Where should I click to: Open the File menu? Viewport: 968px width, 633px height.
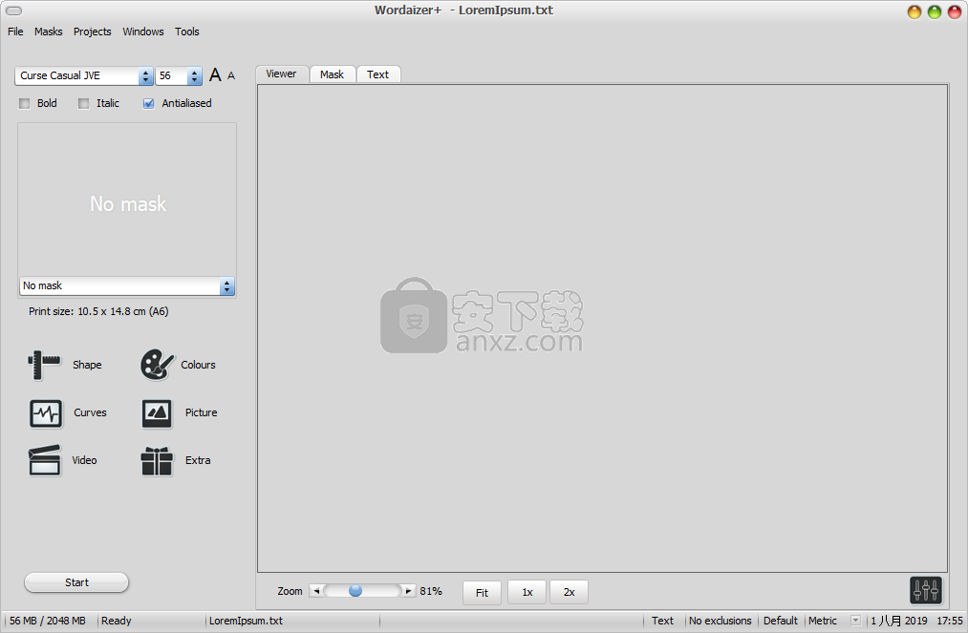(15, 32)
